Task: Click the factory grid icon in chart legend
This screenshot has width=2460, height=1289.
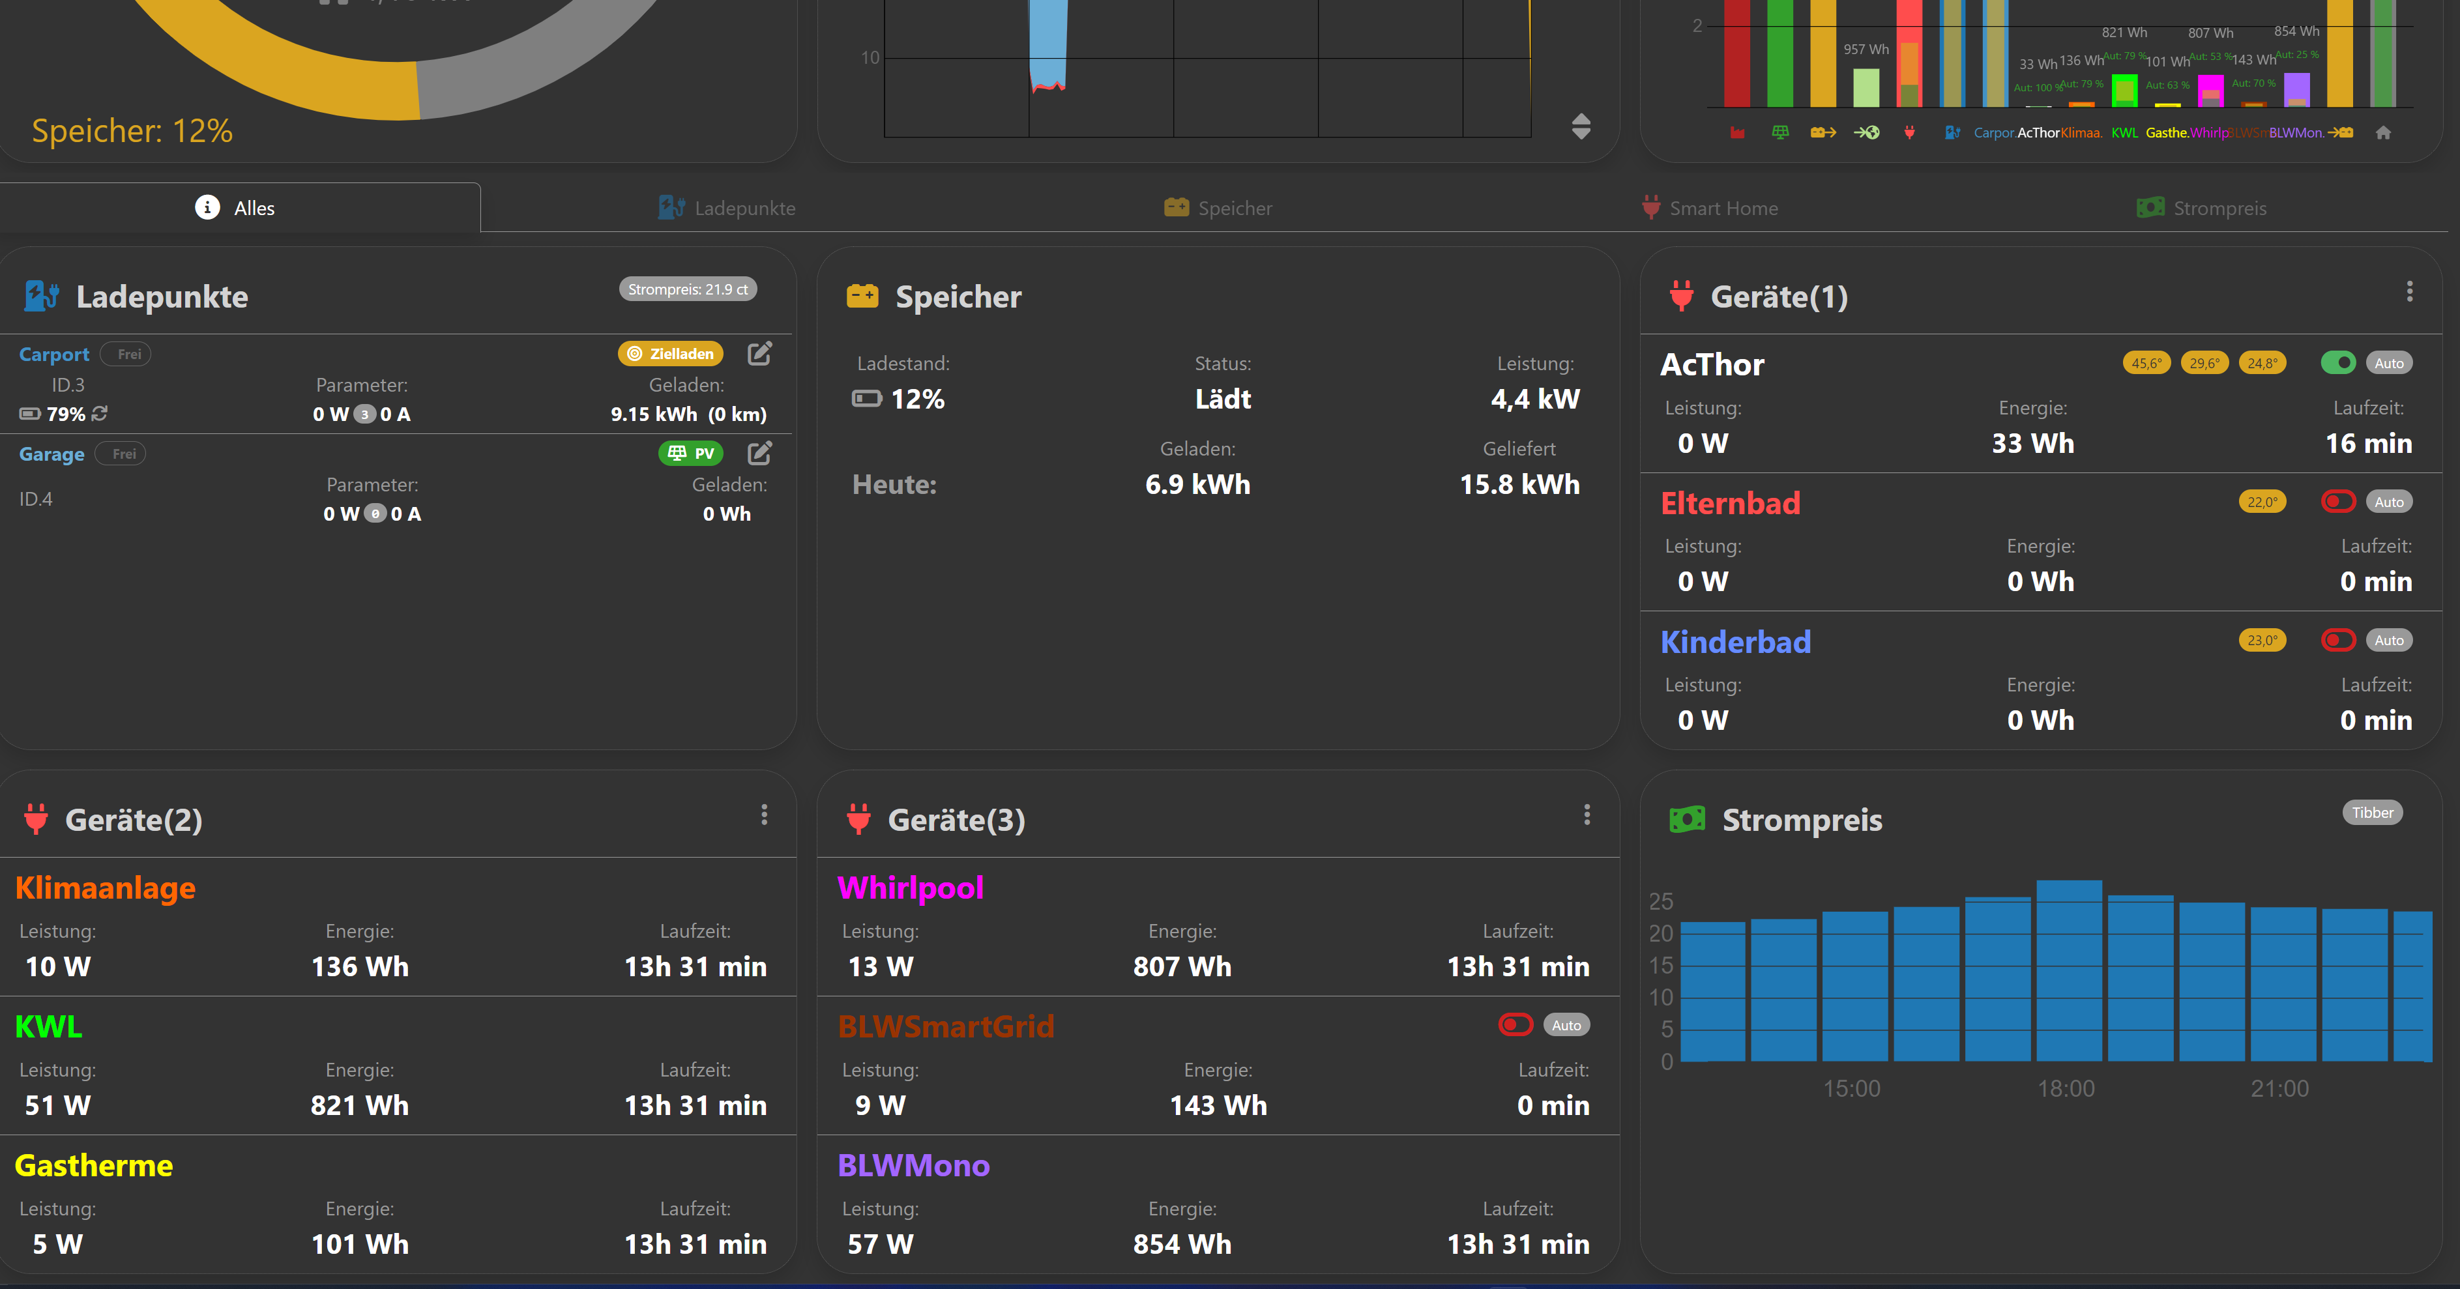Action: point(1737,133)
